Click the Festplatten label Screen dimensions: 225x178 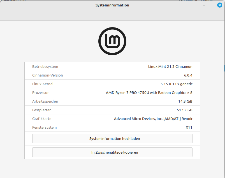point(42,110)
